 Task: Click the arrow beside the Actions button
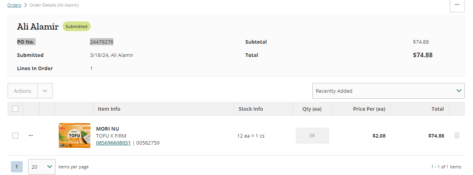coord(45,91)
